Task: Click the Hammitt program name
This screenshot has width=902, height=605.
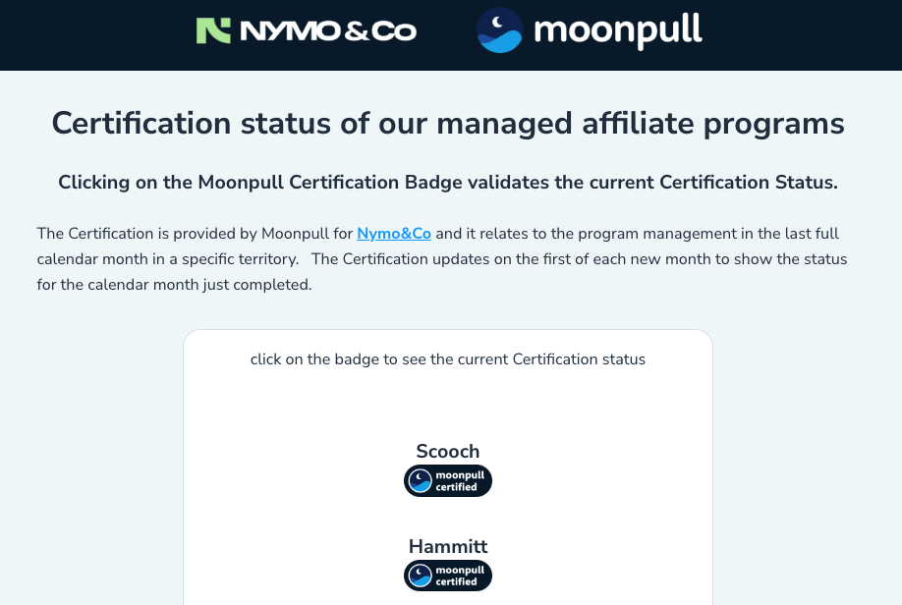Action: tap(448, 546)
